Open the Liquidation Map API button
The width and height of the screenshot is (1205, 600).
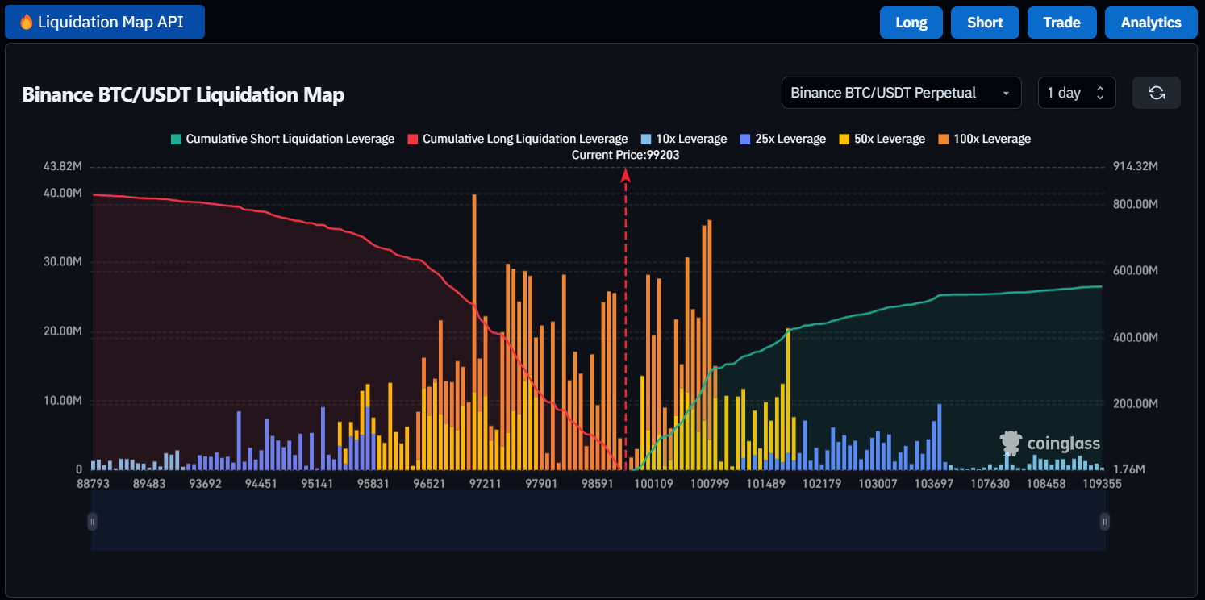coord(105,22)
